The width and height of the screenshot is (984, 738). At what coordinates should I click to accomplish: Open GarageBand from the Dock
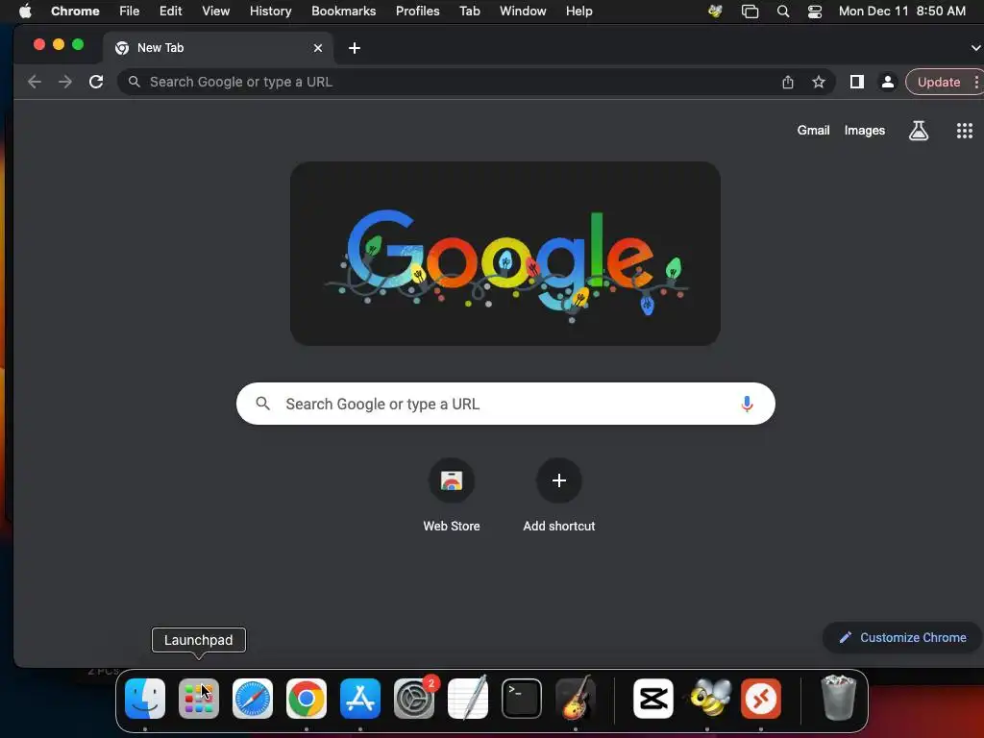576,698
